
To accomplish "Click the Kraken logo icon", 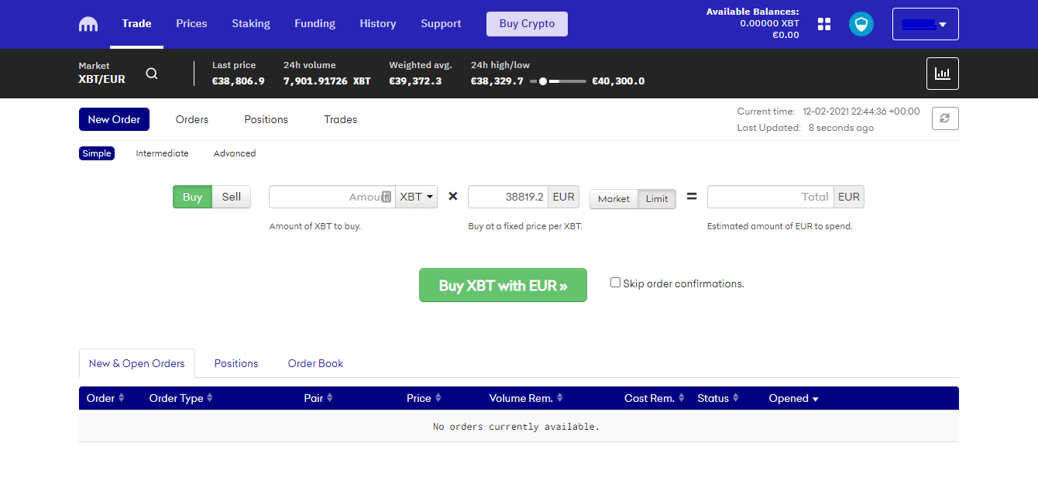I will pyautogui.click(x=88, y=24).
